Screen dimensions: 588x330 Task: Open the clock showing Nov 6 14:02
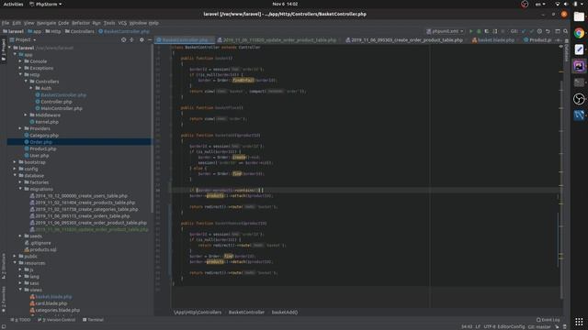285,4
